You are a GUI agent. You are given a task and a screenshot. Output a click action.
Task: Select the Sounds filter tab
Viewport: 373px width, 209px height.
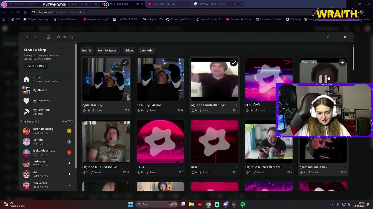click(x=86, y=51)
